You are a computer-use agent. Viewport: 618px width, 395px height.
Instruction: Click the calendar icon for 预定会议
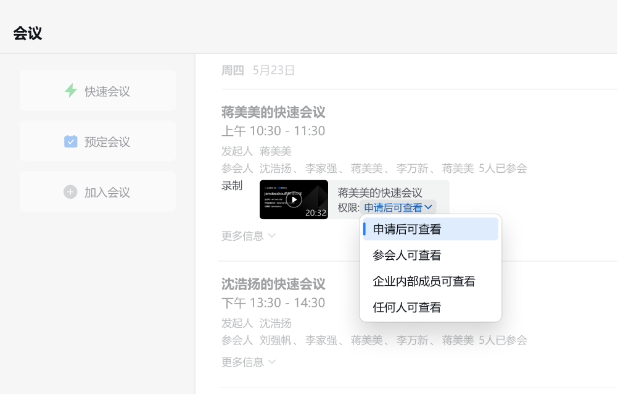click(x=71, y=141)
